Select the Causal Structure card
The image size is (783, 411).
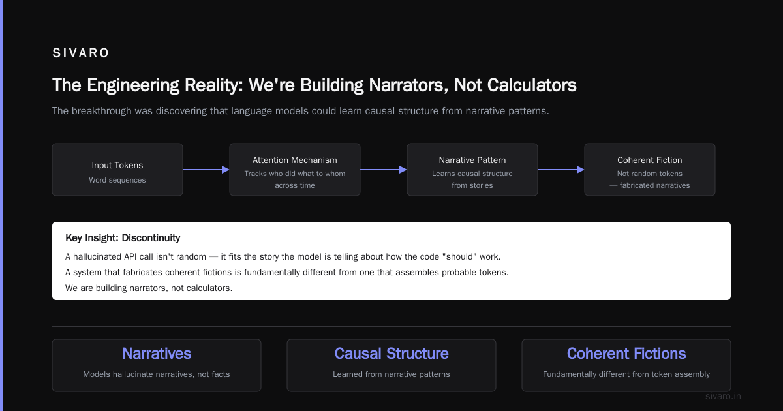pos(391,365)
